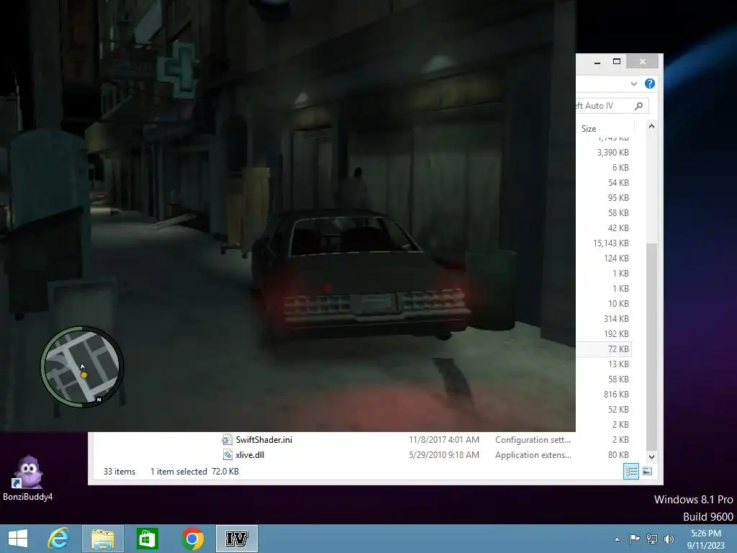Click the 10 KB size cell
Screen dimensions: 737x553
tap(618, 304)
